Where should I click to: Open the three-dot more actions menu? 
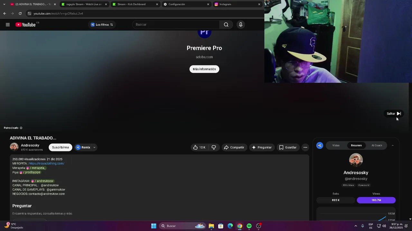(305, 148)
